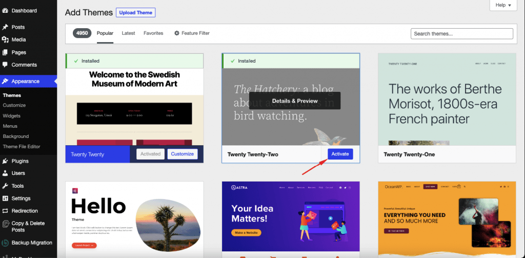Screen dimensions: 525x258
Task: Click the Posts pushpin icon
Action: point(5,27)
